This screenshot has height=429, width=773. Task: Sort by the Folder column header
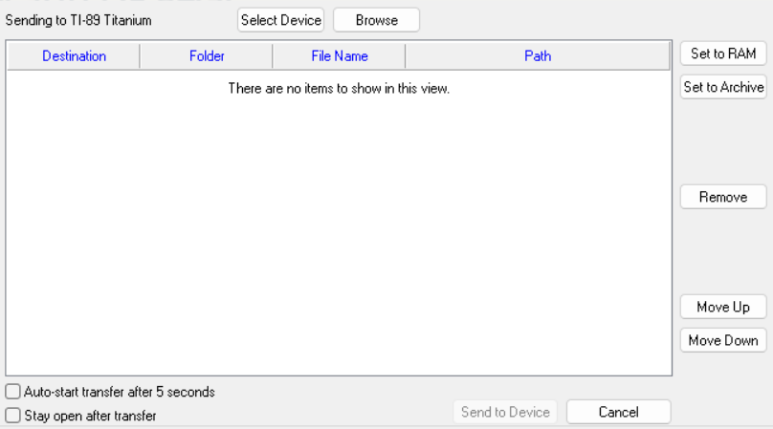click(x=207, y=56)
